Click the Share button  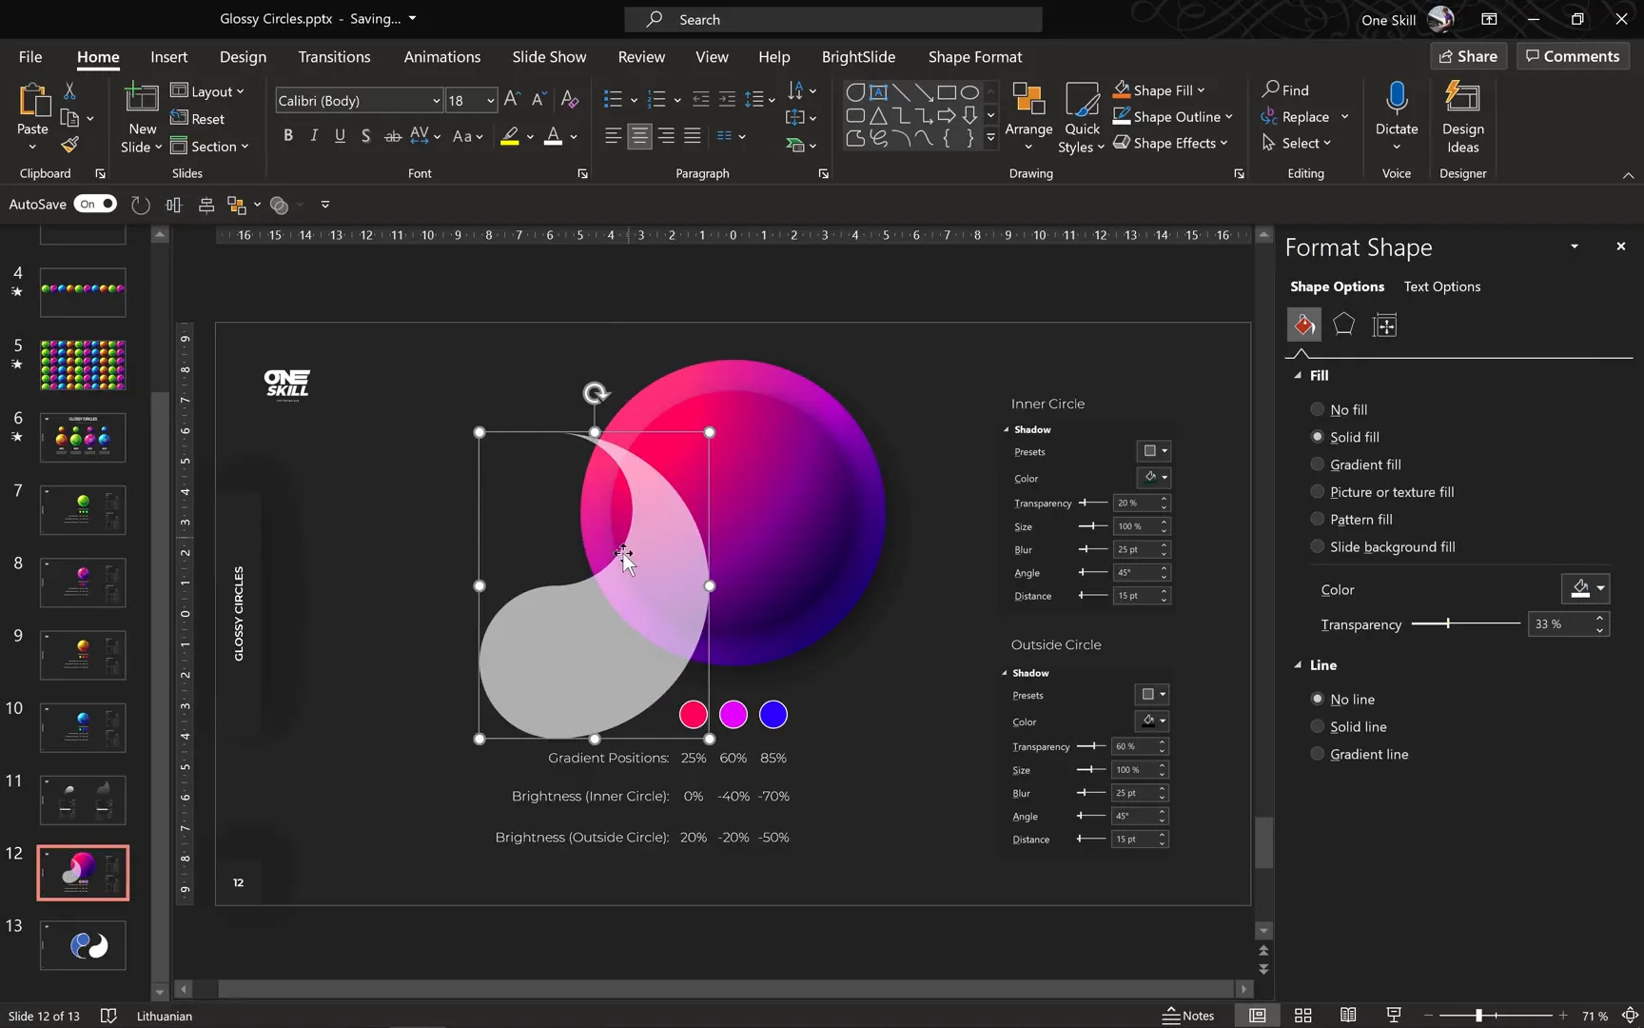(x=1468, y=55)
